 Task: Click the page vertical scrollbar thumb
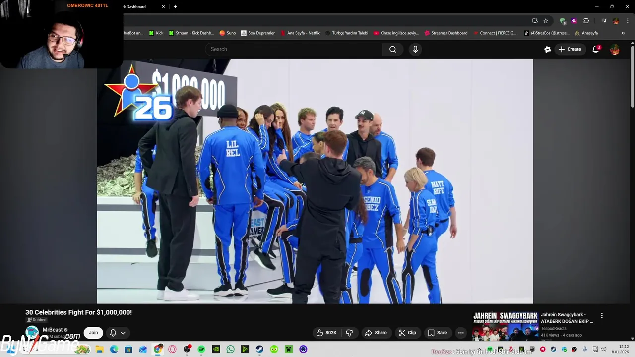(x=633, y=76)
